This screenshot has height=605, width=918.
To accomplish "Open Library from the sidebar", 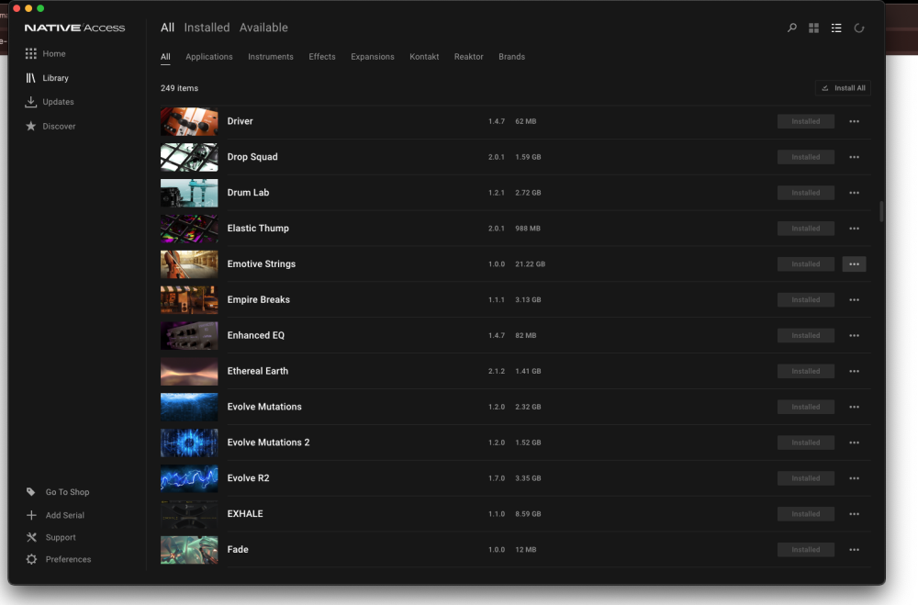I will pos(48,78).
